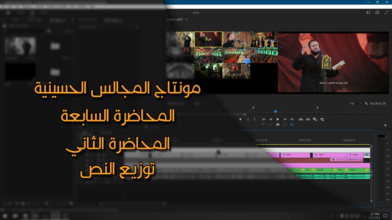Step back one frame
Screen dimensions: 392x220
tap(271, 119)
